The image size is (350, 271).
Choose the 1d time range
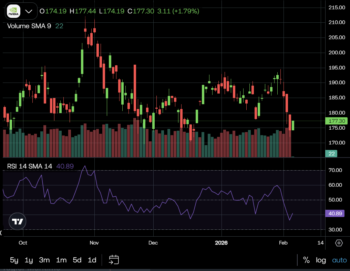pos(92,260)
